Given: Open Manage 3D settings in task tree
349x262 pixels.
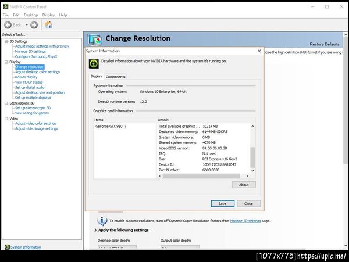Looking at the screenshot, I should pos(30,51).
